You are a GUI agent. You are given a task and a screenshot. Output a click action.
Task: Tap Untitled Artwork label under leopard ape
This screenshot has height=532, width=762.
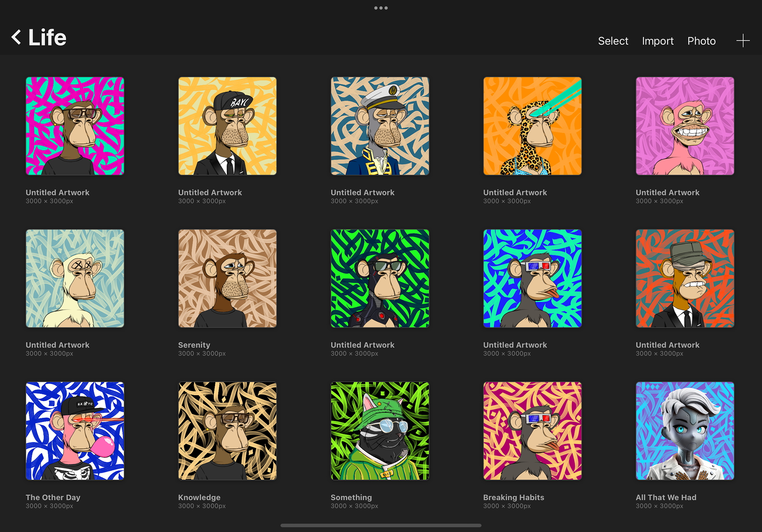point(515,192)
